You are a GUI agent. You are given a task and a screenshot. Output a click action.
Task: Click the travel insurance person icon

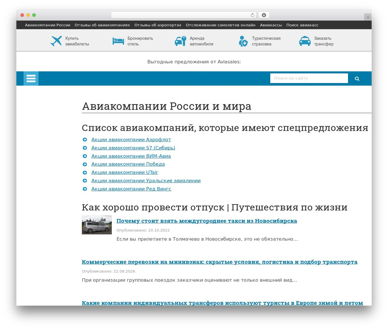(243, 41)
